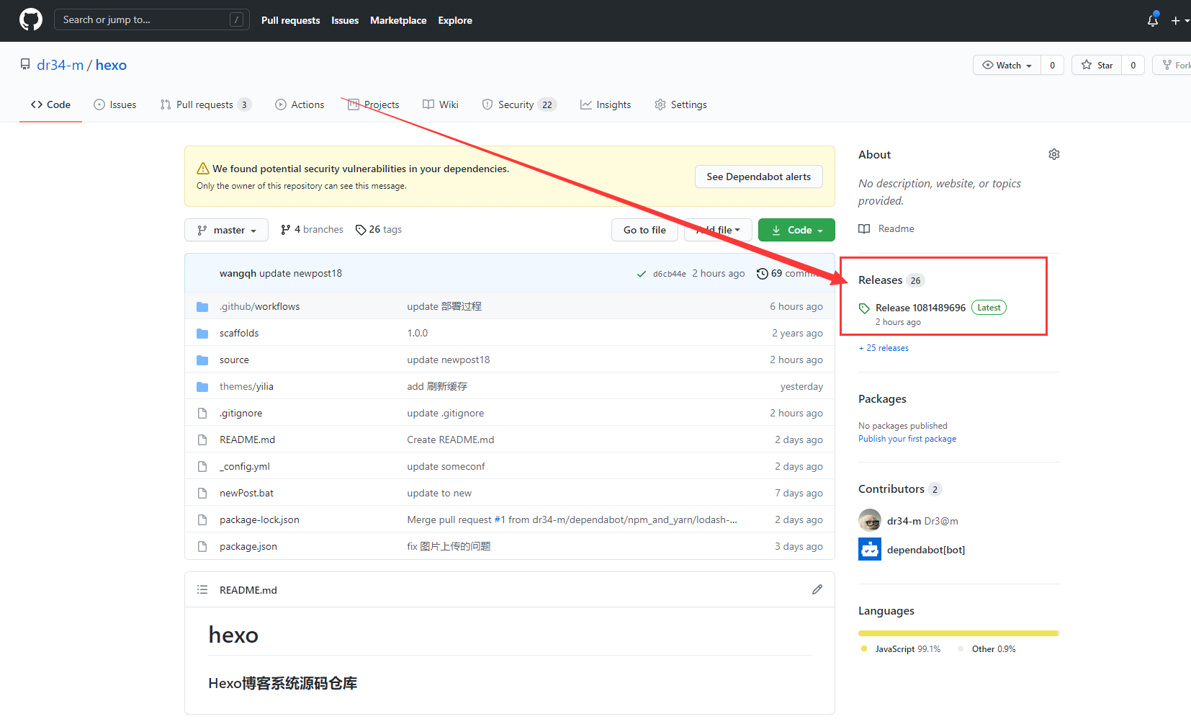Click the _config.yml file icon
1191x727 pixels.
click(x=202, y=466)
